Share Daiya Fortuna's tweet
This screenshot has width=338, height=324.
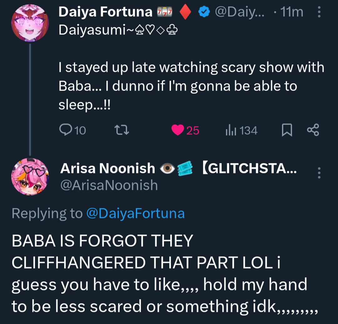(x=313, y=130)
